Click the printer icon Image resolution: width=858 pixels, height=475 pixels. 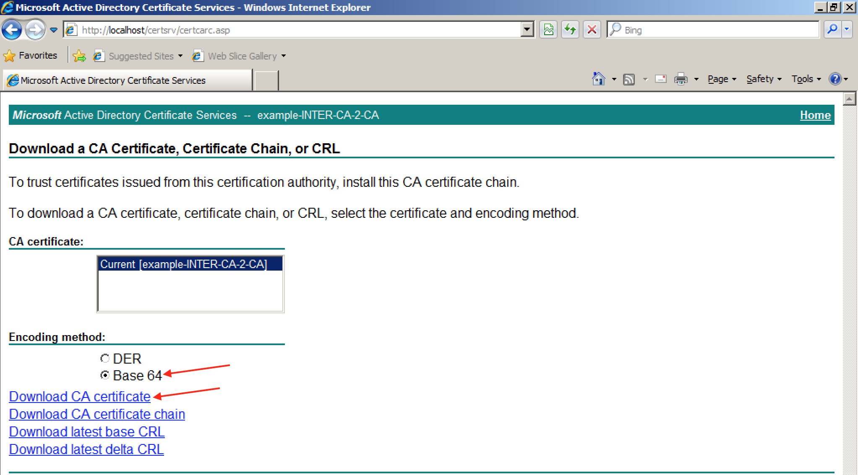click(x=681, y=79)
